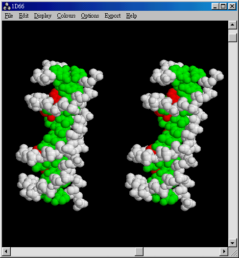Open the Help menu
The image size is (239, 258).
pos(131,16)
